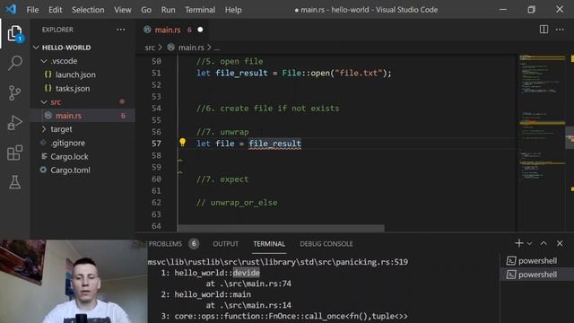
Task: Open the Terminal menu
Action: pos(200,10)
